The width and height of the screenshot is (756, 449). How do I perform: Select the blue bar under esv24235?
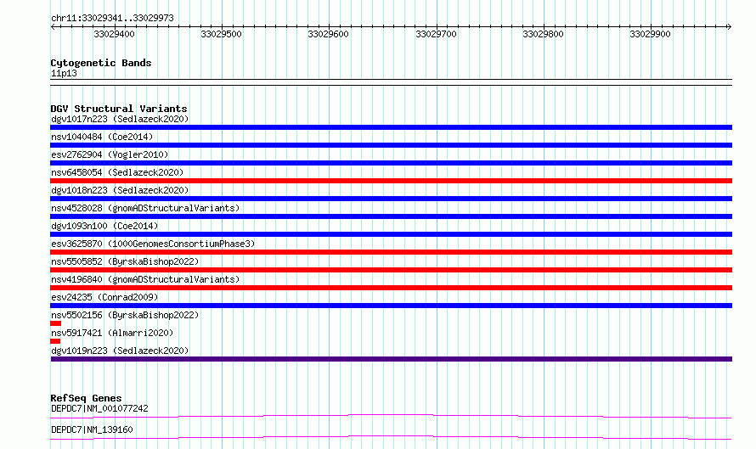[x=391, y=306]
